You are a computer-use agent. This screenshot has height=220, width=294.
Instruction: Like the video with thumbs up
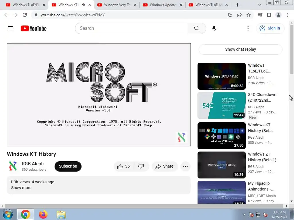point(124,166)
